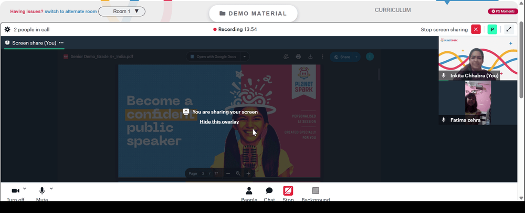This screenshot has width=525, height=213.
Task: Click the PDF page number field
Action: (203, 173)
